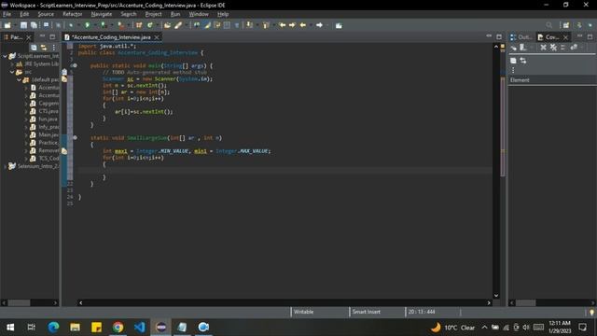Click Remove Active Session X in Coverage
Viewport: 597px width, 336px height.
click(543, 48)
